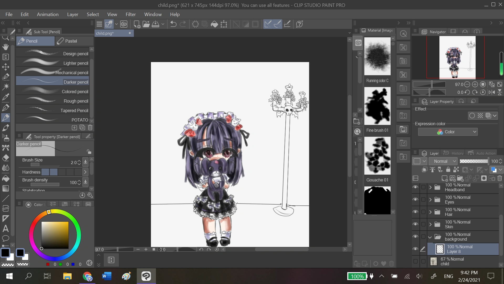Open the Expression color dropdown showing Color
504x284 pixels.
(x=448, y=131)
